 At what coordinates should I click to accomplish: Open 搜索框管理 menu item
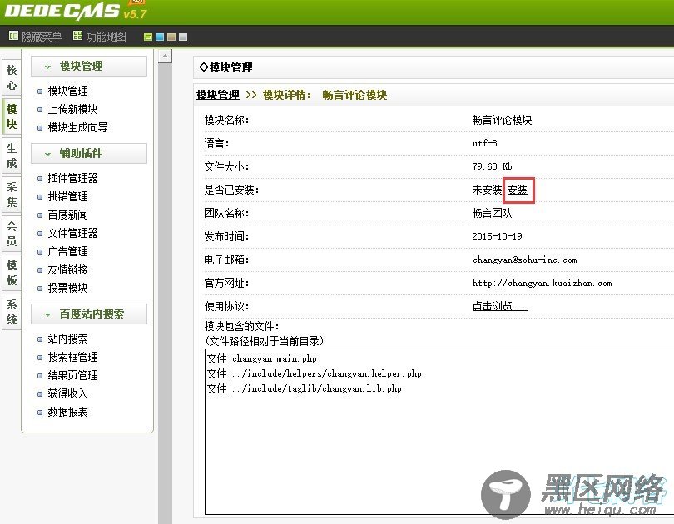[72, 358]
